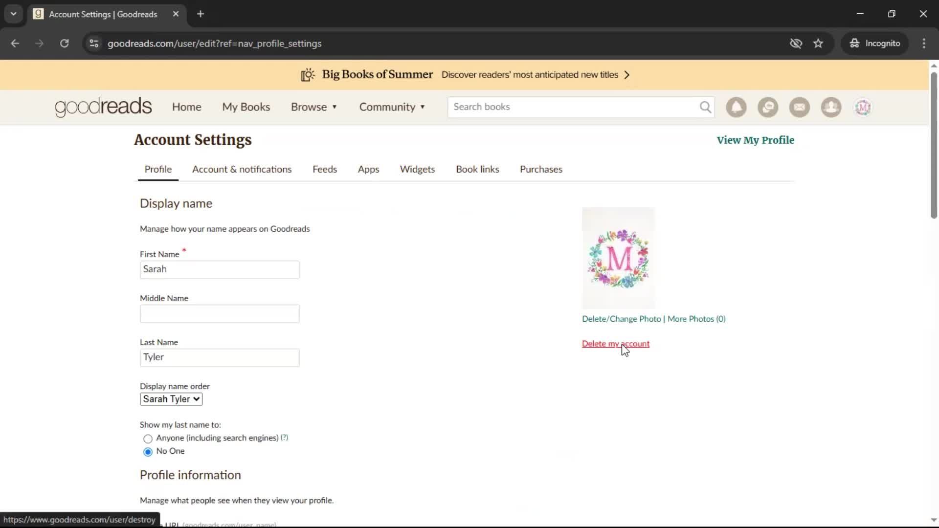Image resolution: width=939 pixels, height=528 pixels.
Task: Click the Last Name field containing Tyler
Action: click(220, 358)
